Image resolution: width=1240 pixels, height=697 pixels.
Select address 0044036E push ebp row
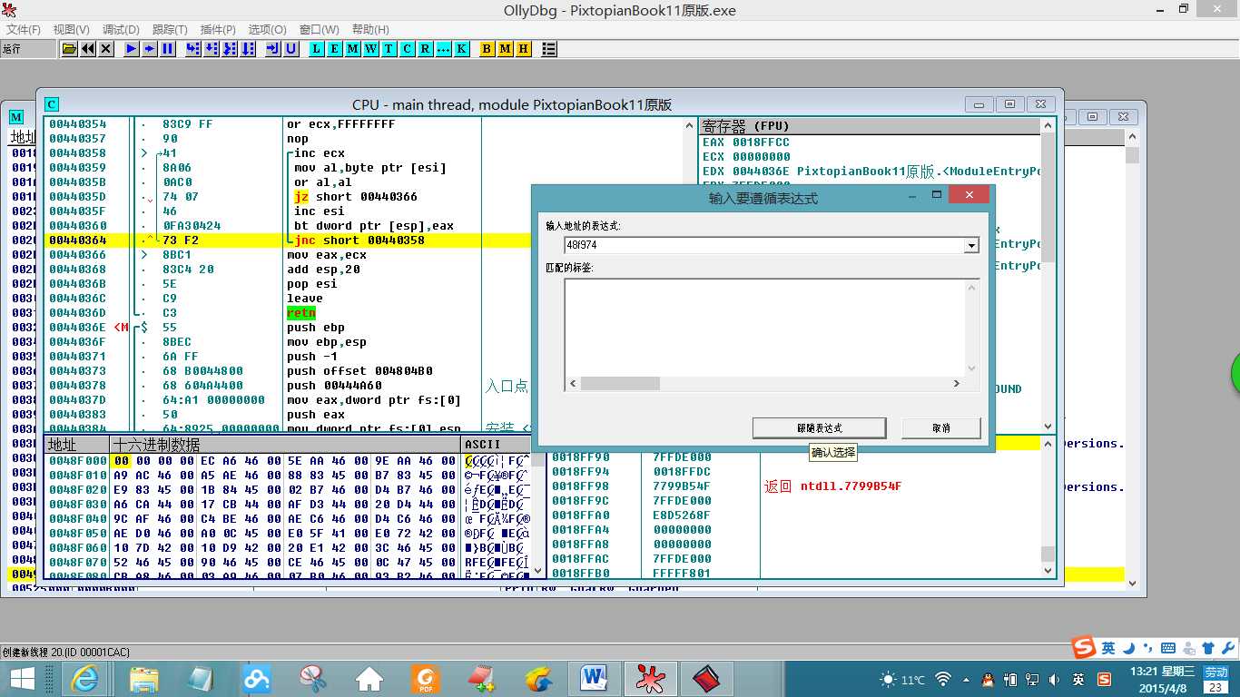point(287,328)
